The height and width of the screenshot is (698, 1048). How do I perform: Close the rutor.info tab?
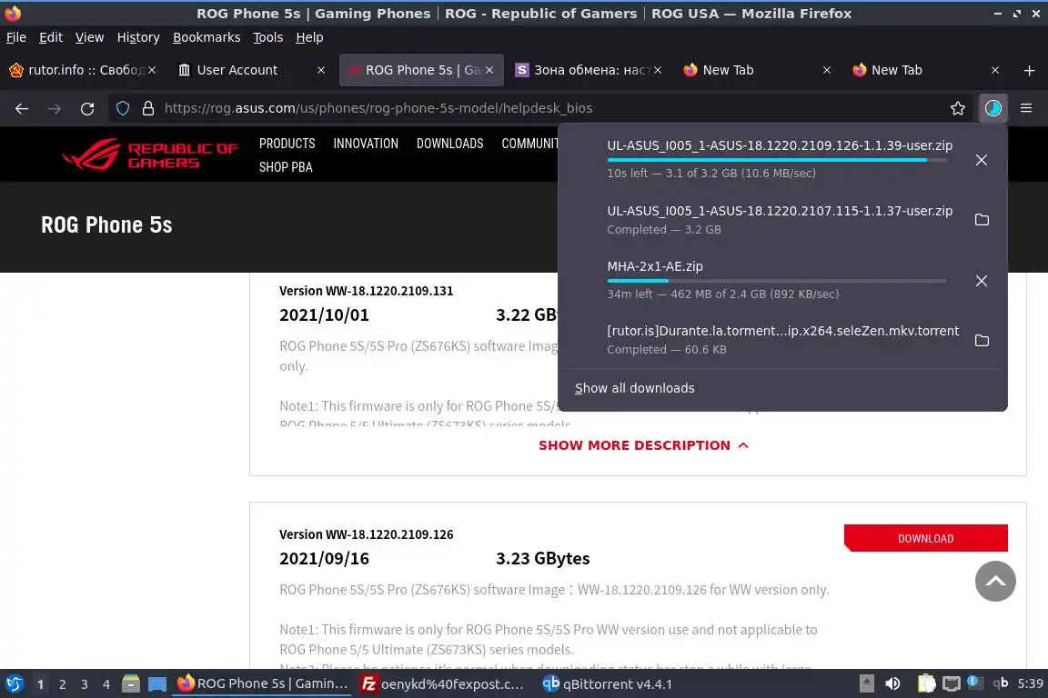point(152,70)
